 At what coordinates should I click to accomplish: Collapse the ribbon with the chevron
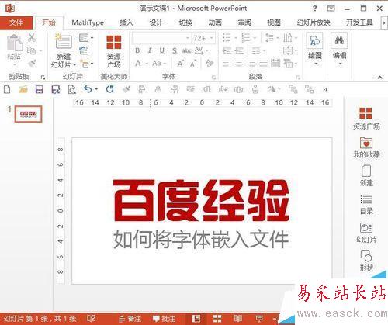click(379, 77)
